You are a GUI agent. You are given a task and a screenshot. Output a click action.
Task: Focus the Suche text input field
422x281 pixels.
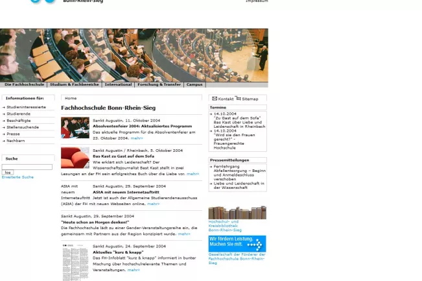(x=27, y=167)
